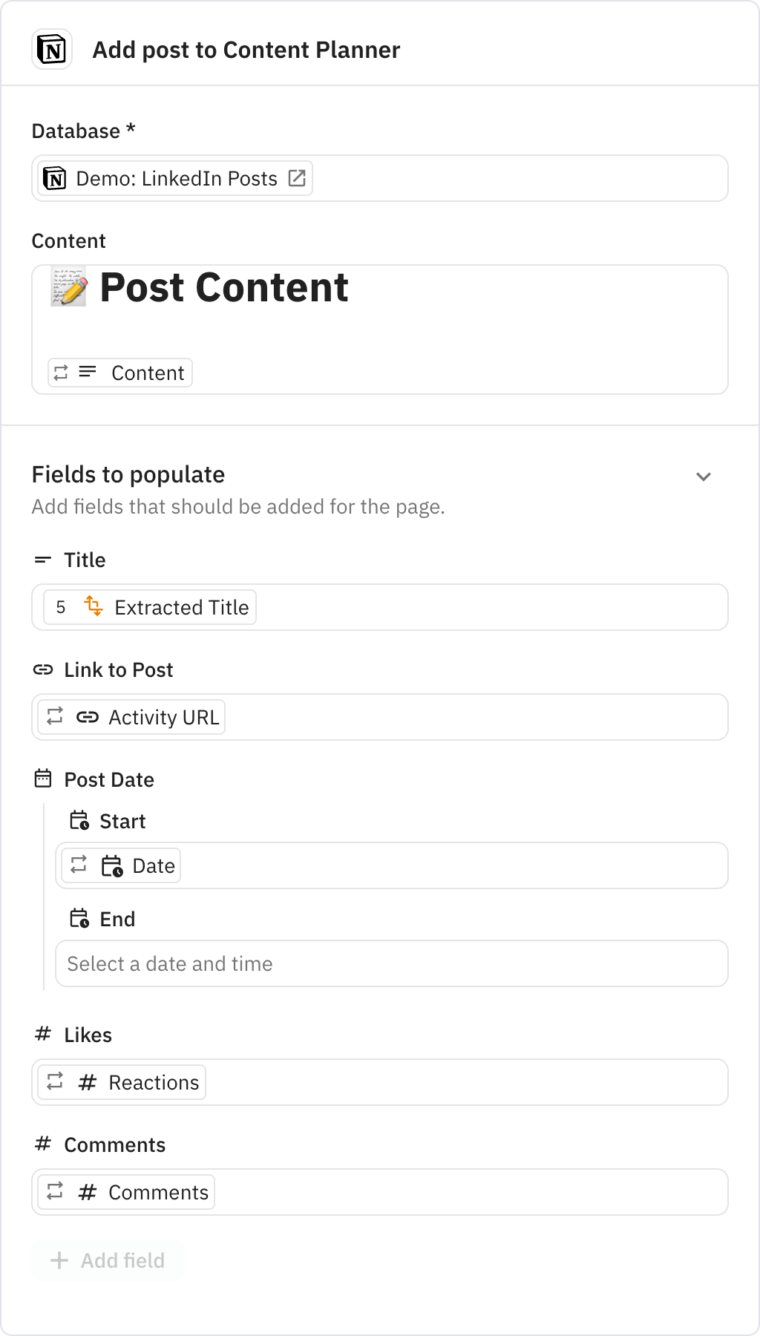760x1336 pixels.
Task: Click the Add field button
Action: 108,1260
